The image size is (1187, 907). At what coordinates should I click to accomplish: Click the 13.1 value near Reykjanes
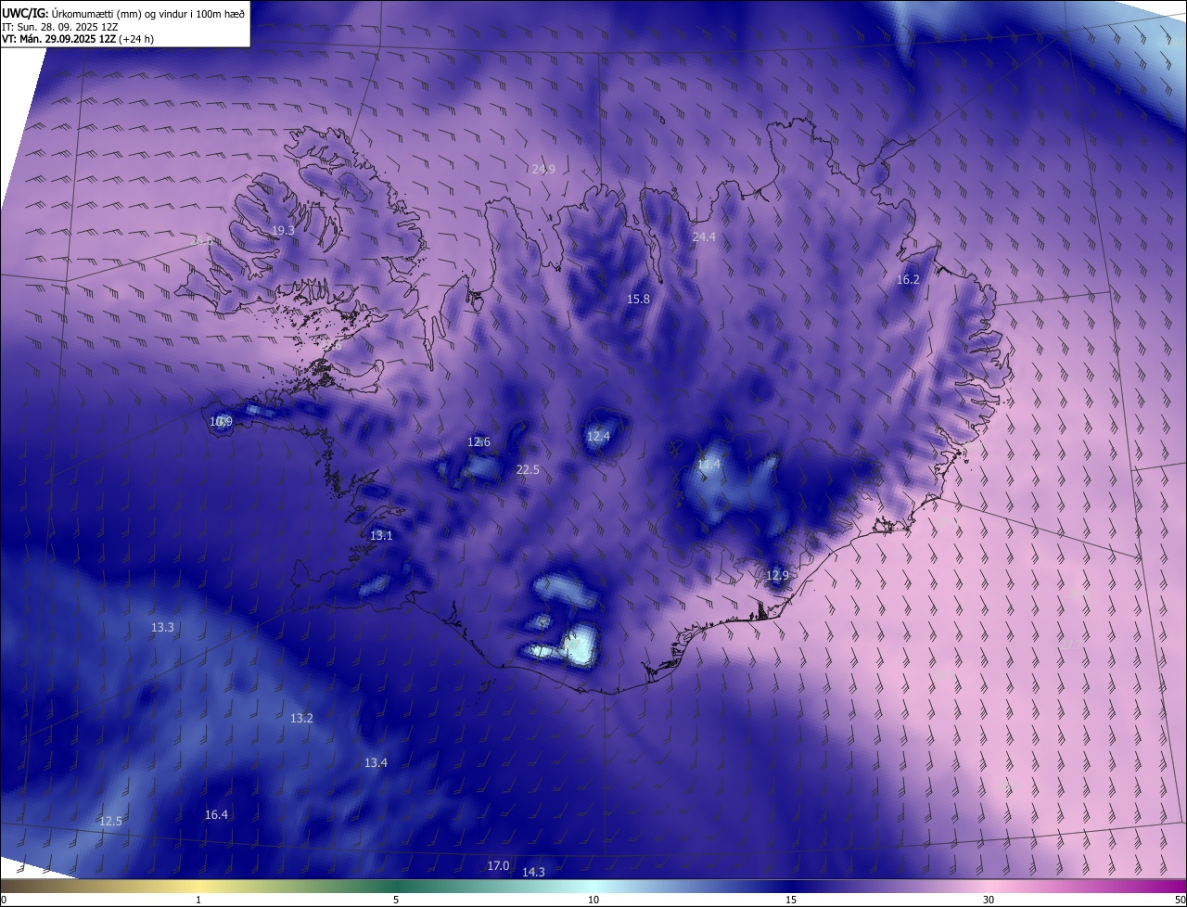click(381, 535)
